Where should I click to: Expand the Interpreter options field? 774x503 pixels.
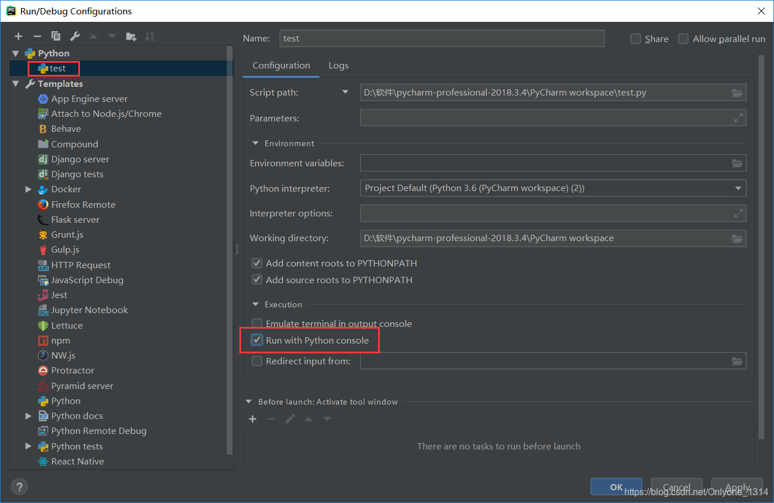click(x=738, y=214)
